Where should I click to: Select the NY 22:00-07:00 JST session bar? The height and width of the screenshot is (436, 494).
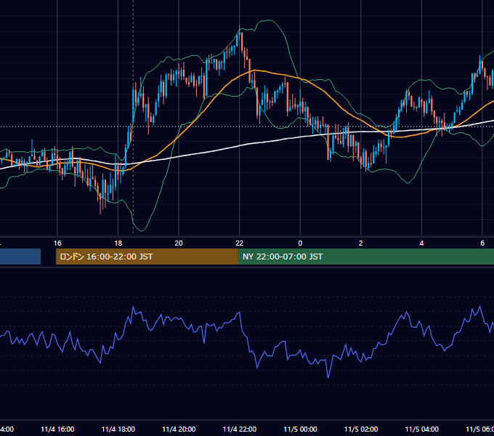point(365,257)
